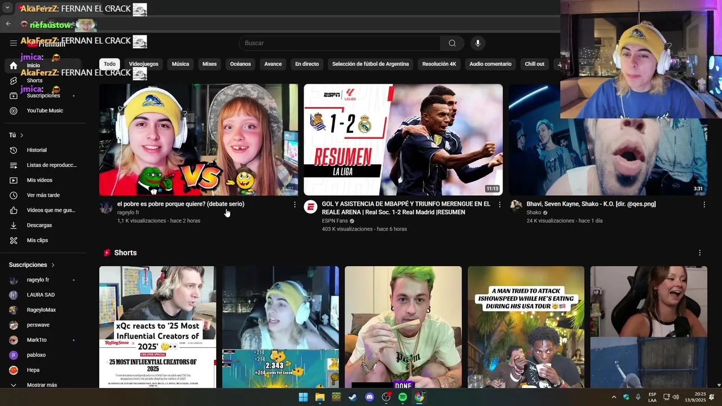The image size is (722, 406).
Task: Play the Real Madrid resumen thumbnail
Action: (403, 140)
